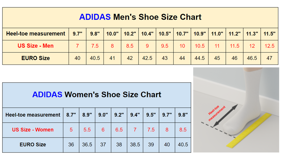Screen dimensions: 282x155
Task: Select women's EURO size 40.5 cell
Action: pyautogui.click(x=183, y=145)
